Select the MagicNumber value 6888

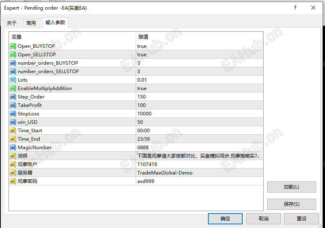(x=143, y=148)
